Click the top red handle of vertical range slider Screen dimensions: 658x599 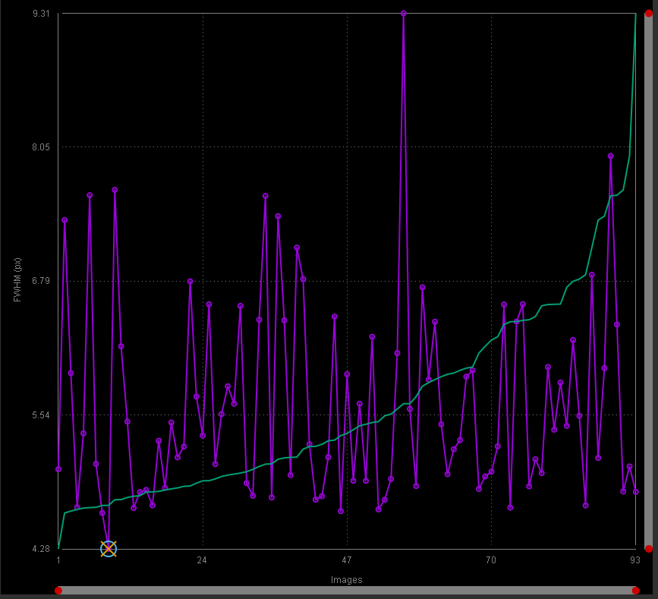point(649,14)
